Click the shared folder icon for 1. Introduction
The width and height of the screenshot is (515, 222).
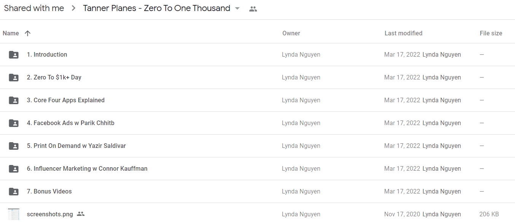point(14,55)
